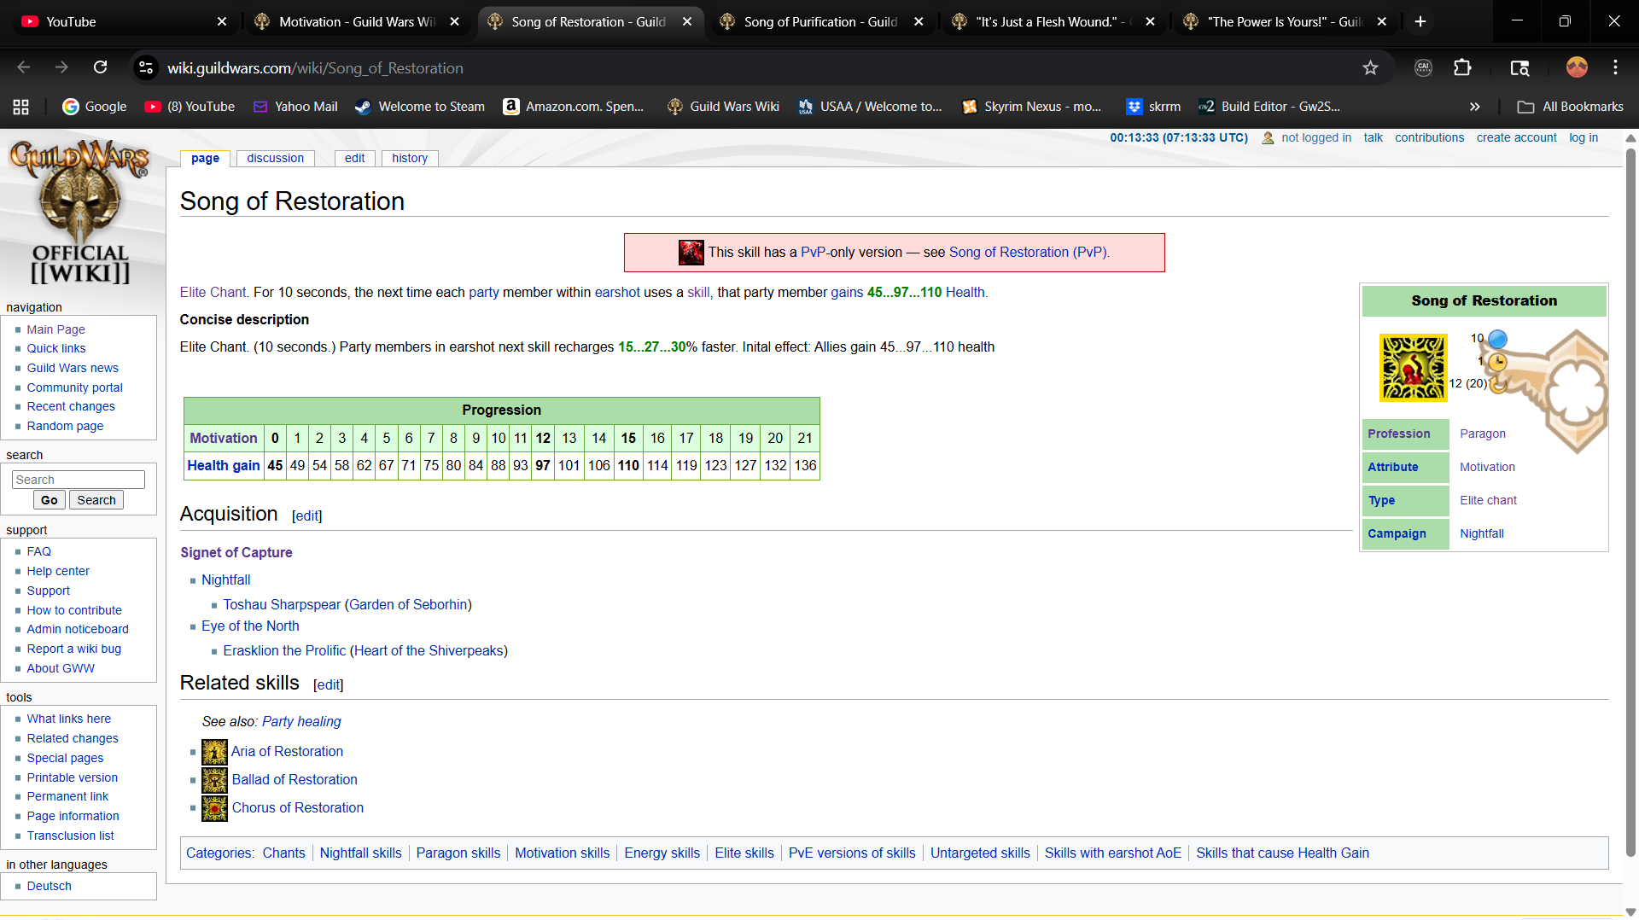1639x920 pixels.
Task: Open the Build Editor - Gw2S bookmark
Action: coord(1269,107)
